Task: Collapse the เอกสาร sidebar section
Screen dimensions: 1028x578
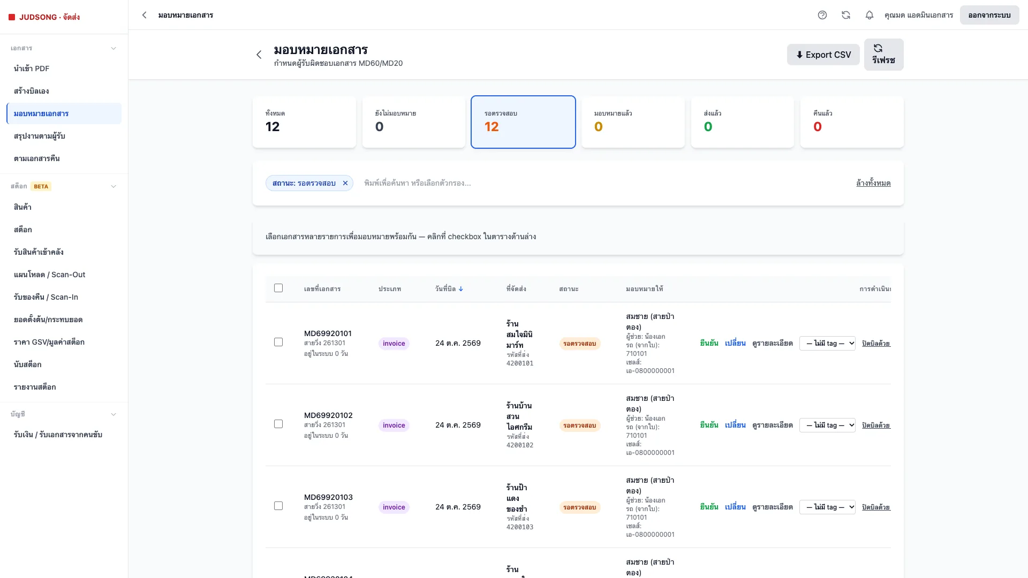Action: (x=114, y=48)
